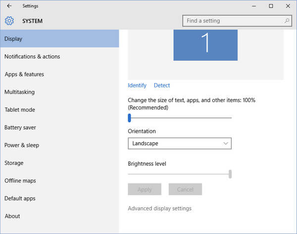Maximize the Settings window
Screen dimensions: 297x234
click(271, 6)
